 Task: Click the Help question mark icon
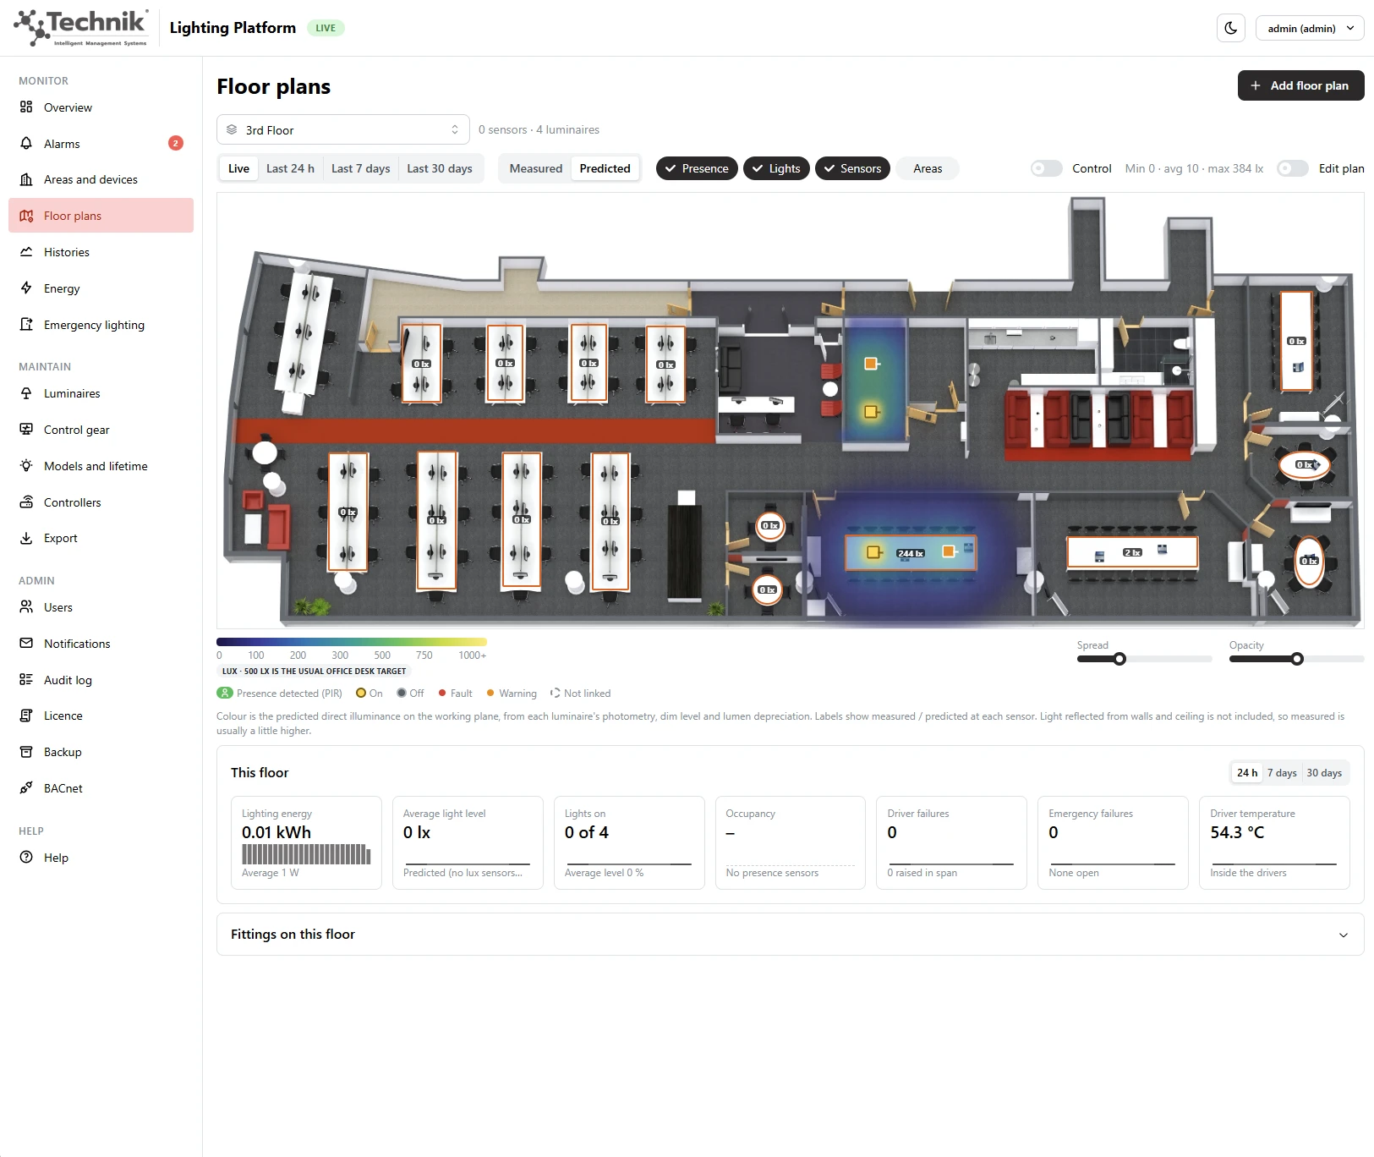click(x=26, y=858)
